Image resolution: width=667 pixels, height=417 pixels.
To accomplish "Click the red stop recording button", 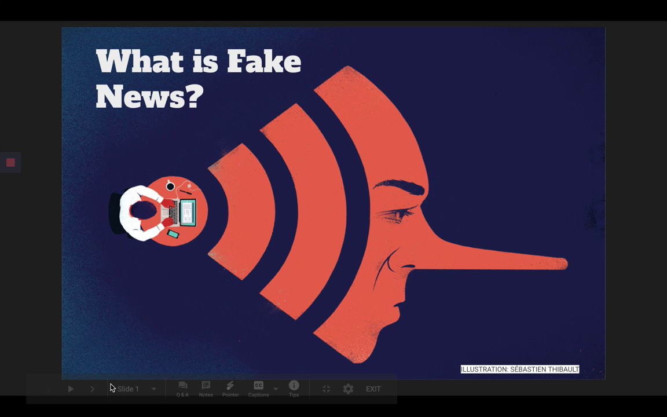I will click(x=10, y=163).
